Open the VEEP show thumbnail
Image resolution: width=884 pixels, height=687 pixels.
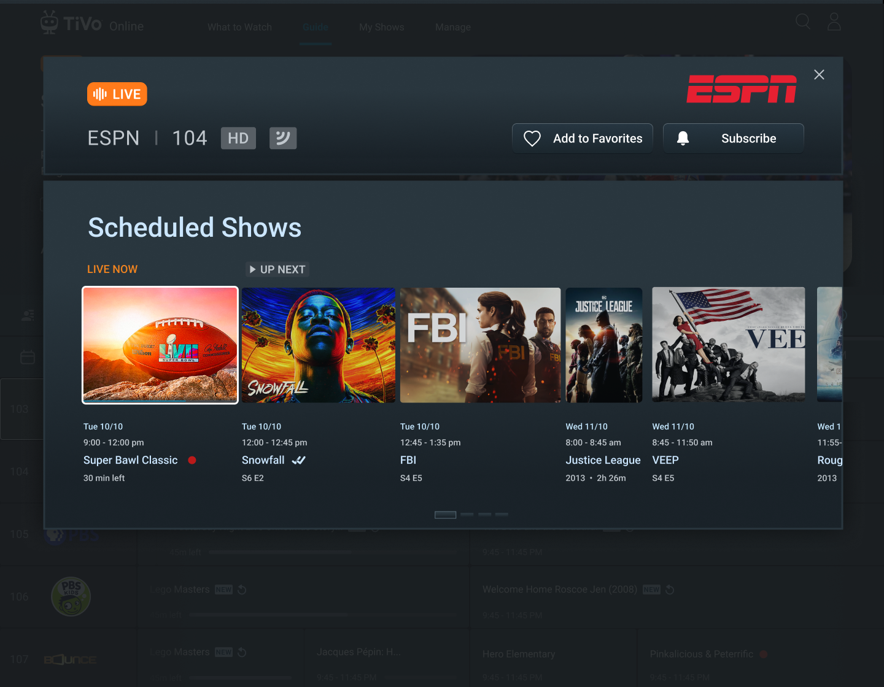point(729,345)
